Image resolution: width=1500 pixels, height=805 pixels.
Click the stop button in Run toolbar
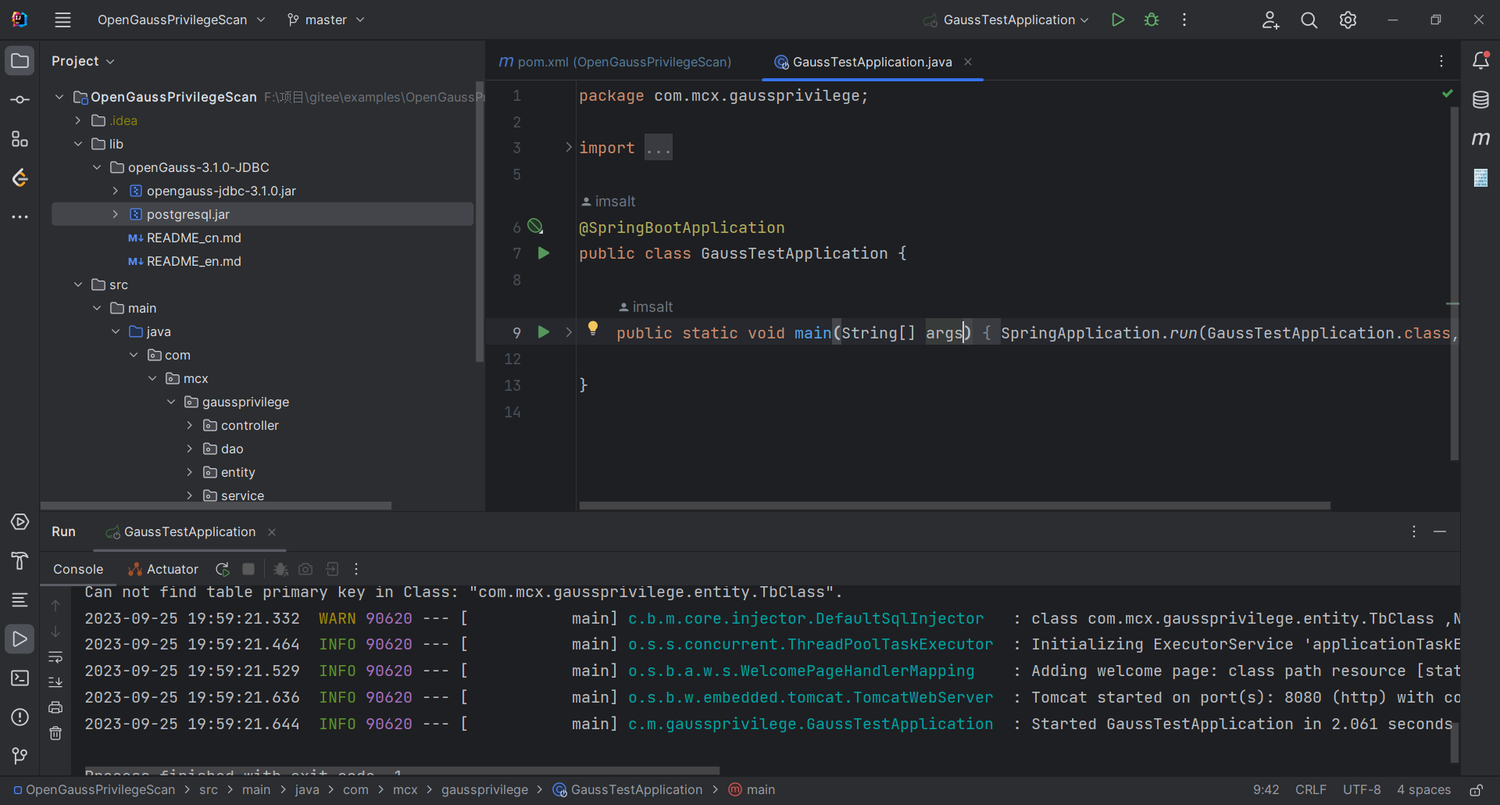pyautogui.click(x=248, y=570)
